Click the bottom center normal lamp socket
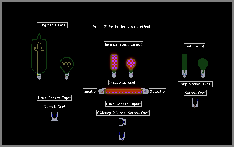 tap(122, 136)
